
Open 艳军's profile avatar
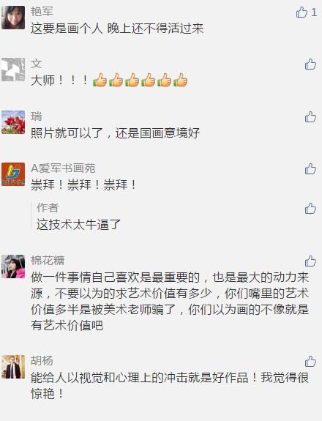pyautogui.click(x=13, y=18)
